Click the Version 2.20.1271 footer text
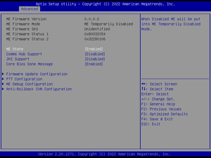Viewport: 211px width, 158px height. point(104,154)
